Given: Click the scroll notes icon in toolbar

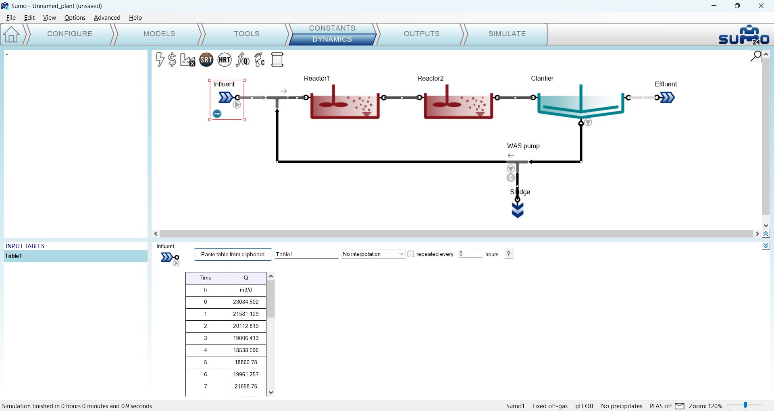Looking at the screenshot, I should point(277,60).
